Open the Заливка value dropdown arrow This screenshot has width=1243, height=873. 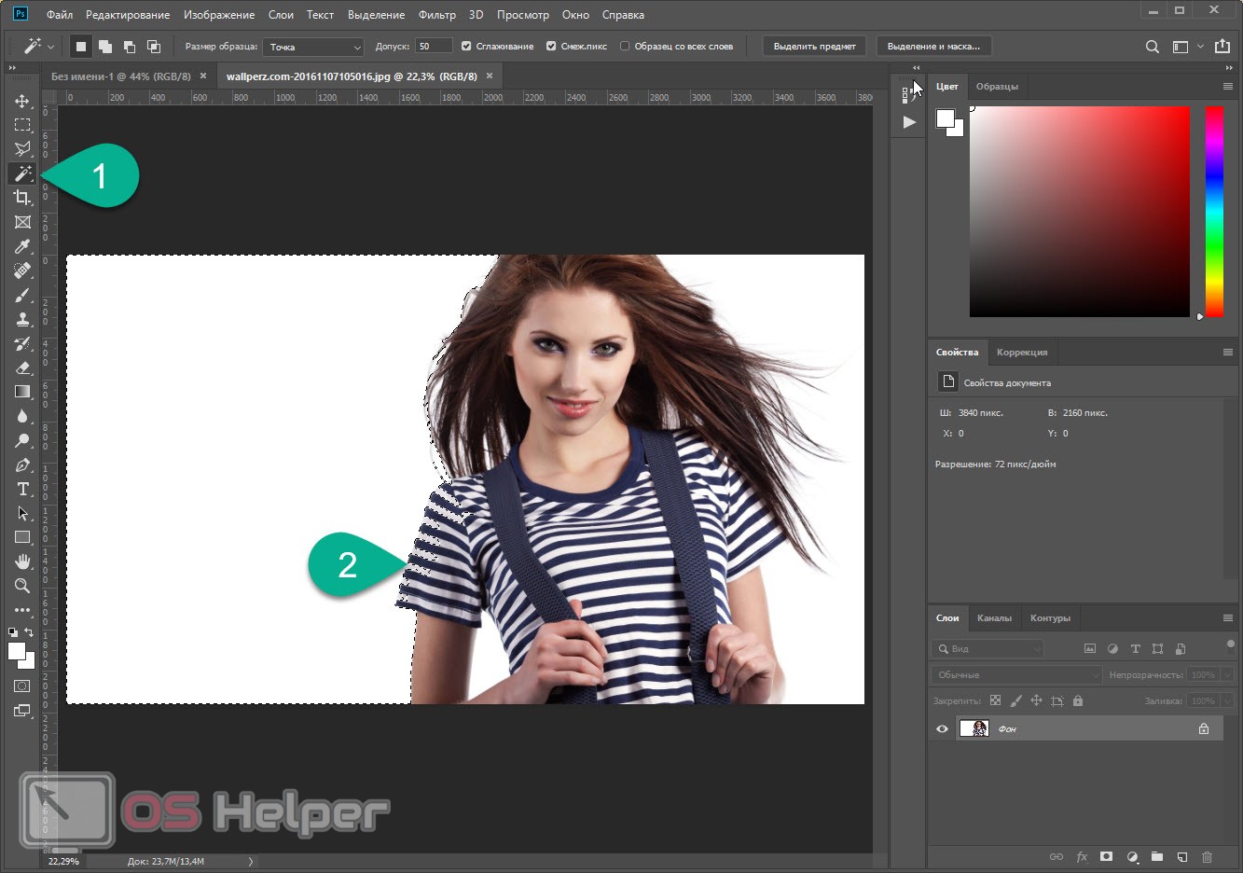point(1227,700)
